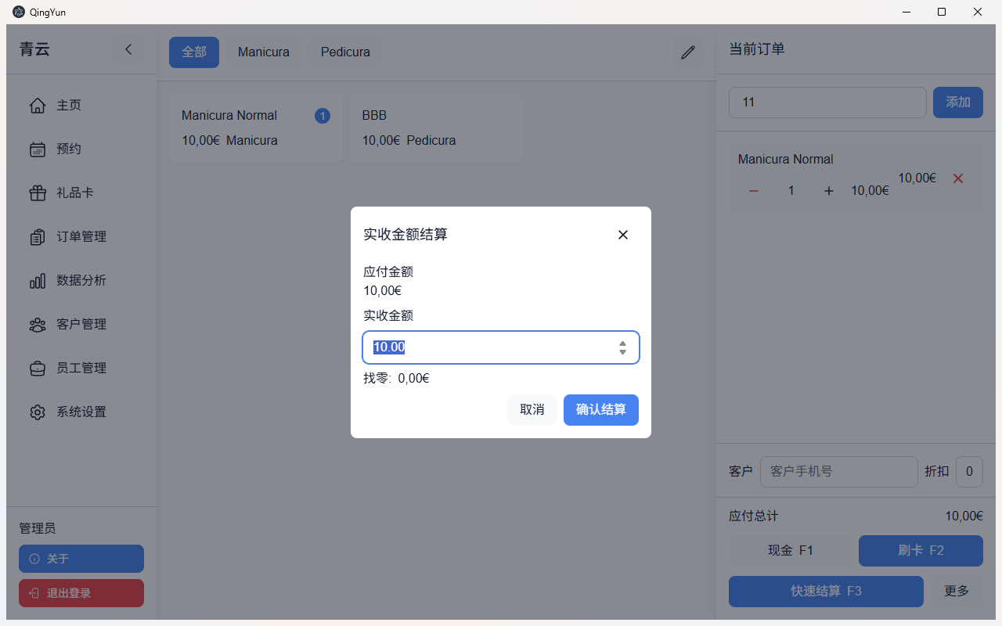Decrease received amount with stepper down arrow
This screenshot has height=626, width=1002.
point(622,352)
